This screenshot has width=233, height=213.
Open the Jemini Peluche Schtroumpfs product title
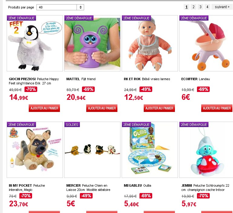tap(205, 188)
